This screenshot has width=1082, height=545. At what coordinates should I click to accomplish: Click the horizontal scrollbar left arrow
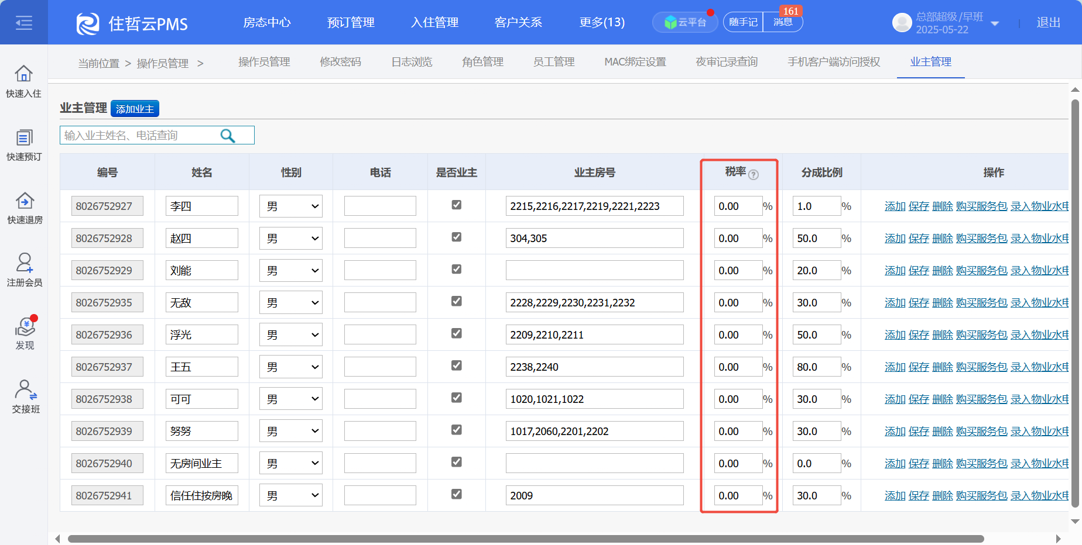click(x=57, y=539)
